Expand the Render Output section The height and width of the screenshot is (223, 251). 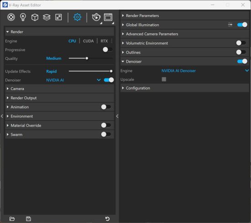click(x=59, y=98)
